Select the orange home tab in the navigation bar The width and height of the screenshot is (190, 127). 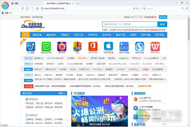(x=25, y=35)
